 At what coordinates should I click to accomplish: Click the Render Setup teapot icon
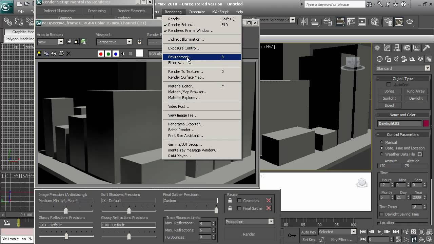coord(389,22)
